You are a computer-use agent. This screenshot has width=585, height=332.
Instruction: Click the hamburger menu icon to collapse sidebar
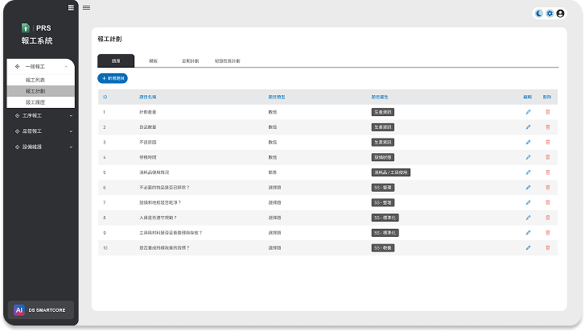(86, 7)
